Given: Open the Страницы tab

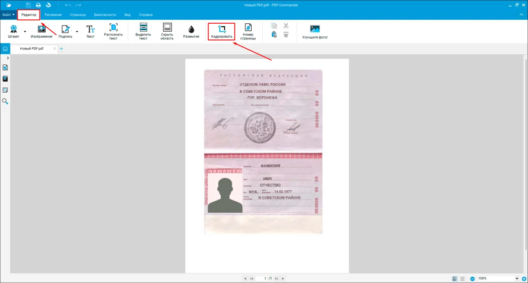Looking at the screenshot, I should coord(78,15).
